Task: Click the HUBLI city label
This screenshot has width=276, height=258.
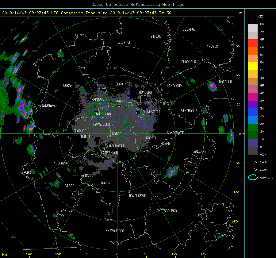Action: 86,137
